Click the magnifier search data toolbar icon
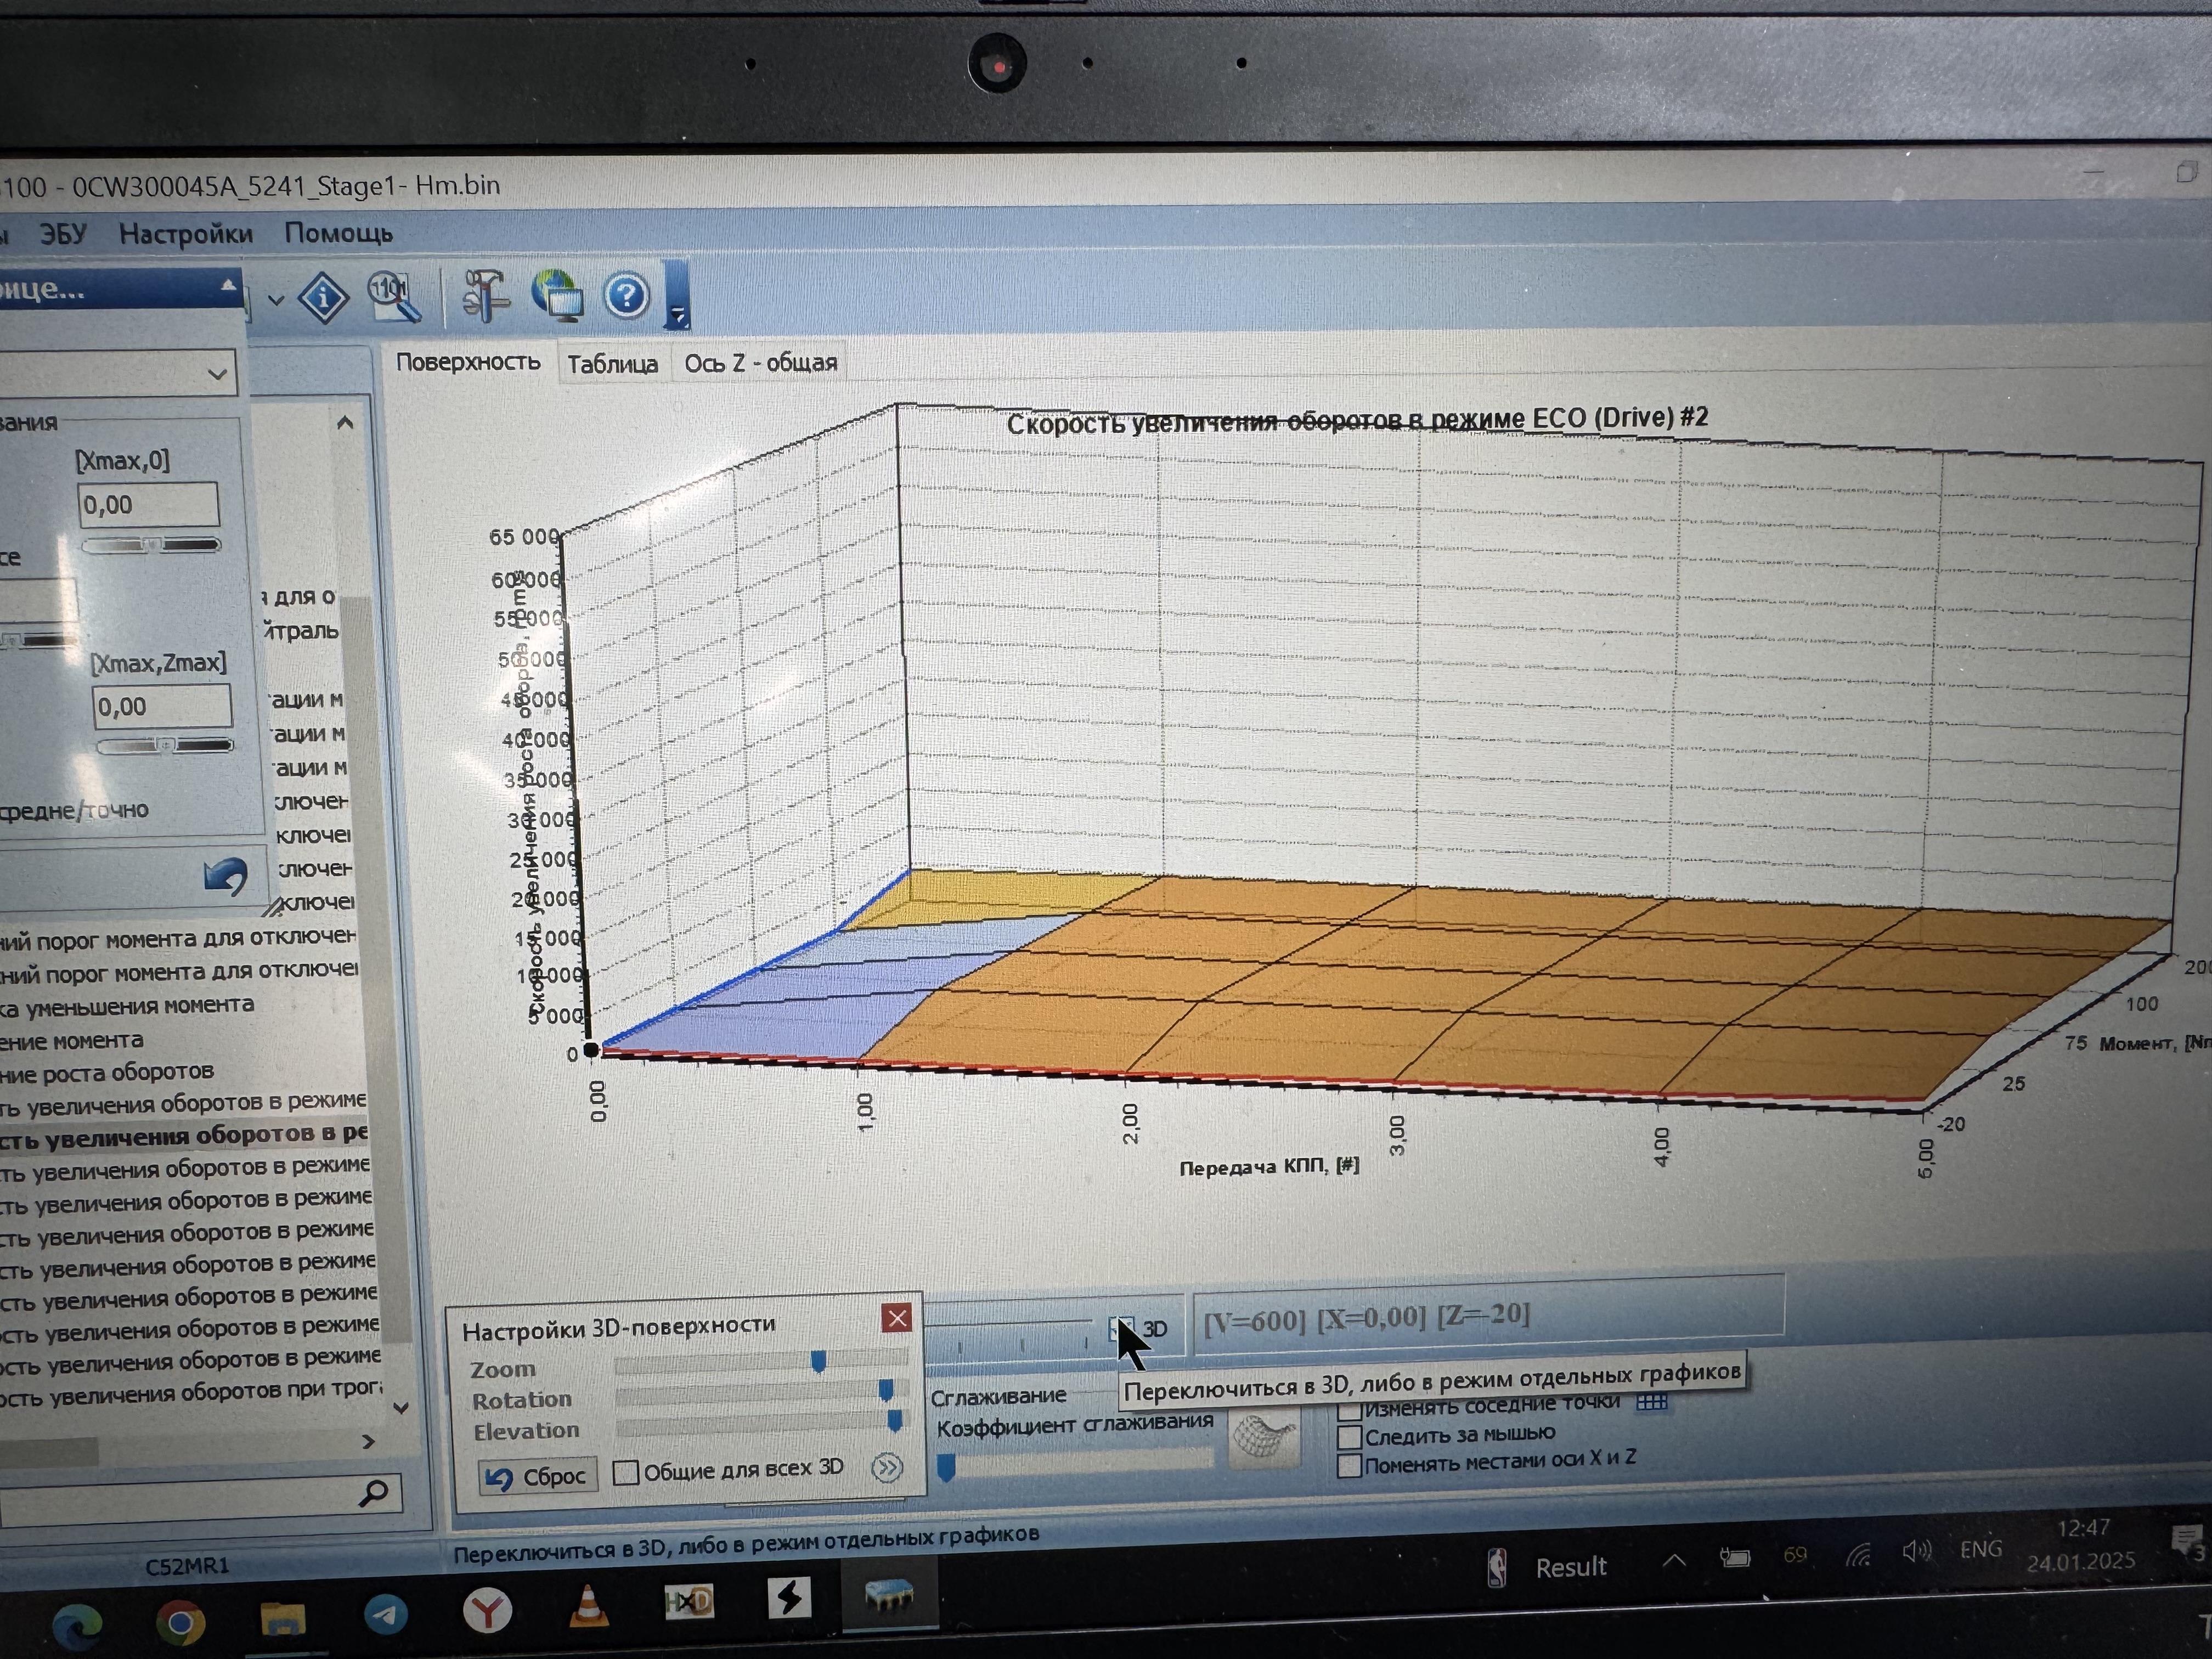This screenshot has height=1659, width=2212. [x=394, y=297]
